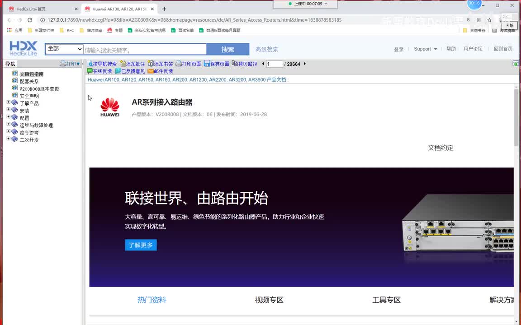
Task: Go to previous page with left arrow
Action: tap(263, 64)
